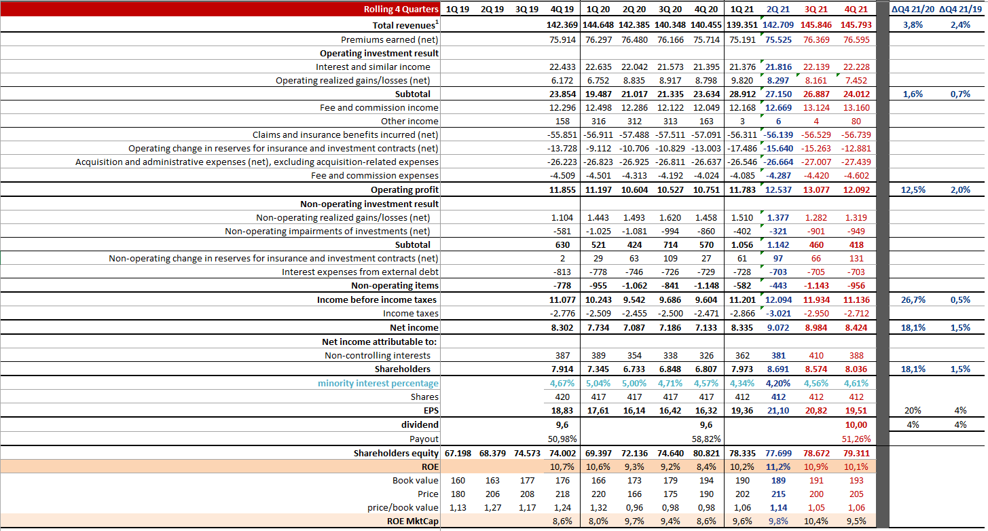Viewport: 988px width, 531px height.
Task: Click ROE MktCap 3Q 21 value 10,4%
Action: pyautogui.click(x=816, y=521)
